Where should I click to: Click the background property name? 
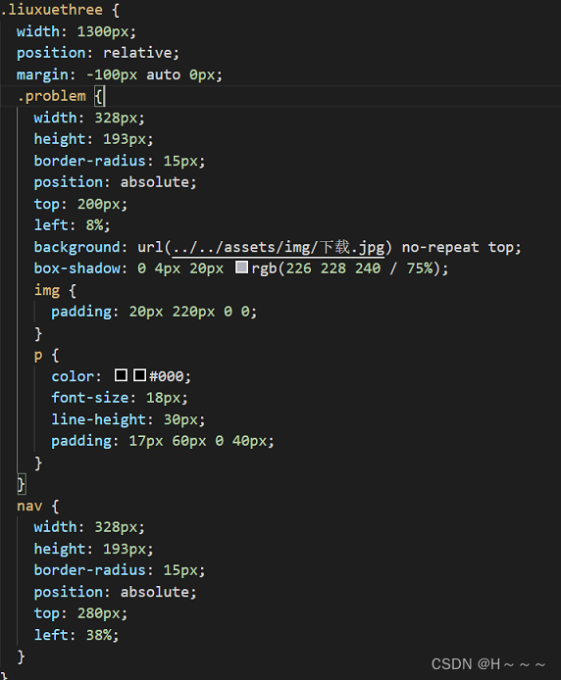(77, 247)
